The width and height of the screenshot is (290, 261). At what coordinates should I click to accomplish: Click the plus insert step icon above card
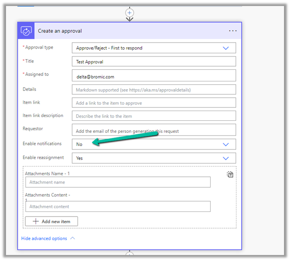130,13
